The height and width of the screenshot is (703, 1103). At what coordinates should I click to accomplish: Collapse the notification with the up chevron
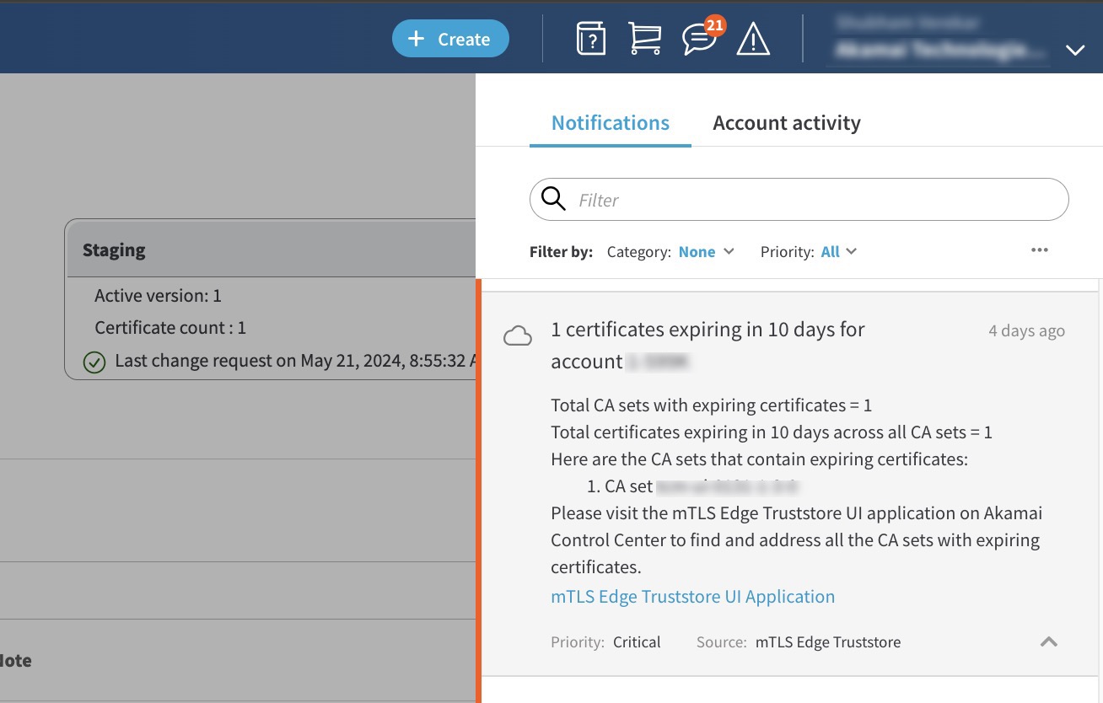pos(1048,641)
